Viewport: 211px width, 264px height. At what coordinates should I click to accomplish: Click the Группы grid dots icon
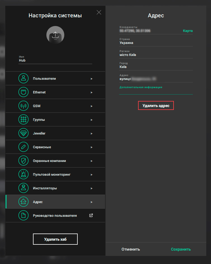pyautogui.click(x=23, y=120)
